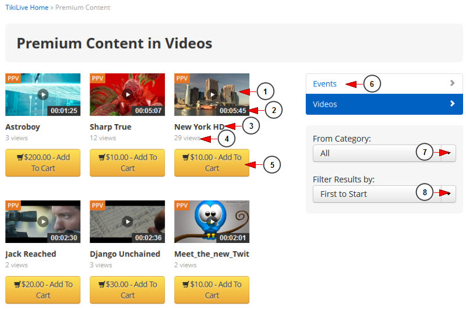Add Django Unchained to cart for $30.00
The height and width of the screenshot is (310, 466).
[x=127, y=290]
